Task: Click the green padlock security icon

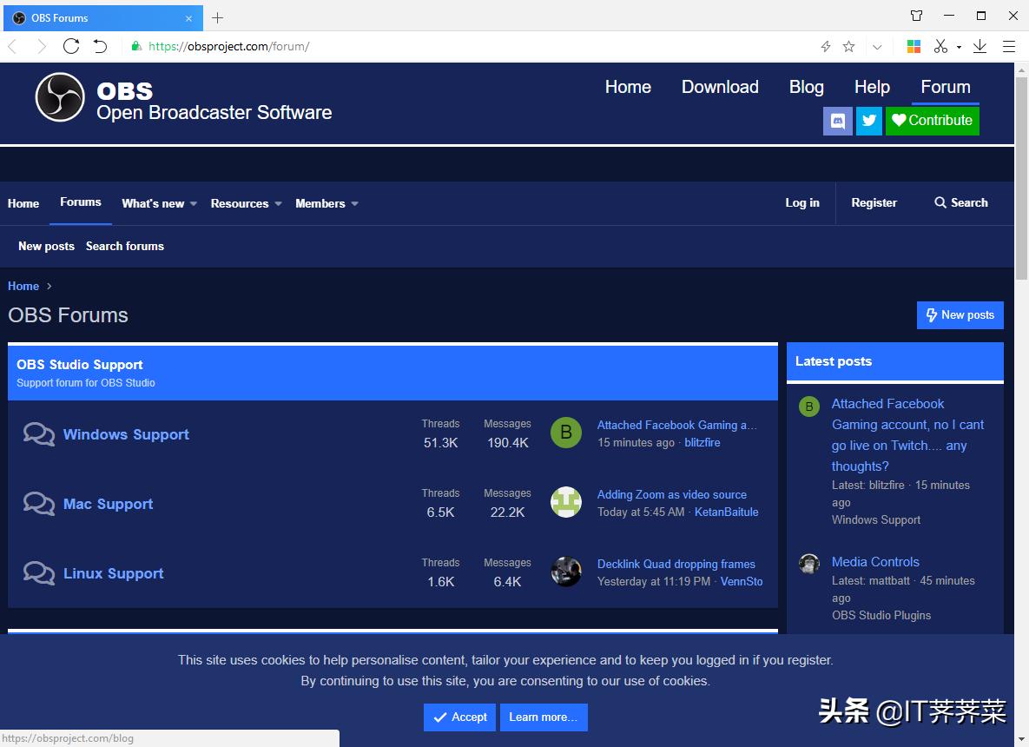Action: coord(135,46)
